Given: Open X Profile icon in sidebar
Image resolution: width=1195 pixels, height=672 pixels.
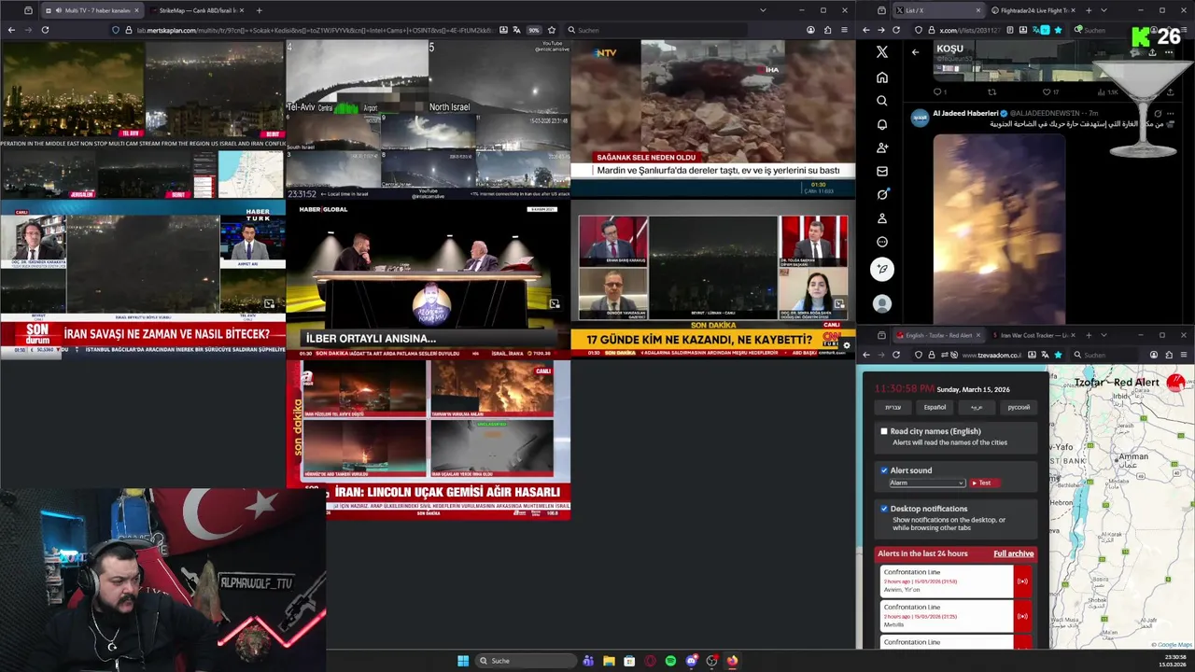Looking at the screenshot, I should tap(882, 218).
